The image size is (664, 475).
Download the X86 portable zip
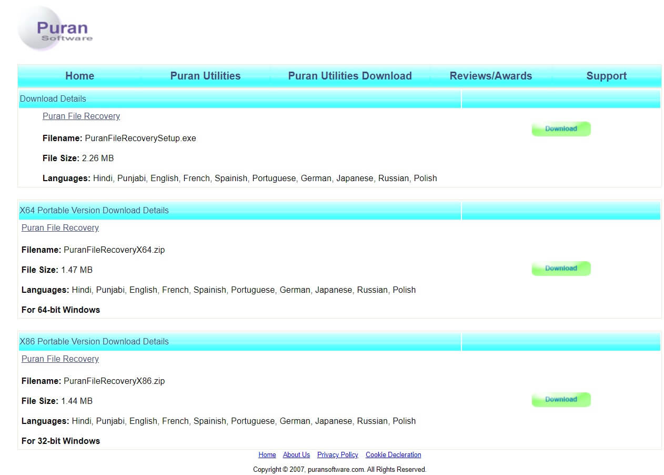pyautogui.click(x=561, y=399)
